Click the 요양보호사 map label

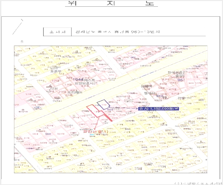(84, 83)
